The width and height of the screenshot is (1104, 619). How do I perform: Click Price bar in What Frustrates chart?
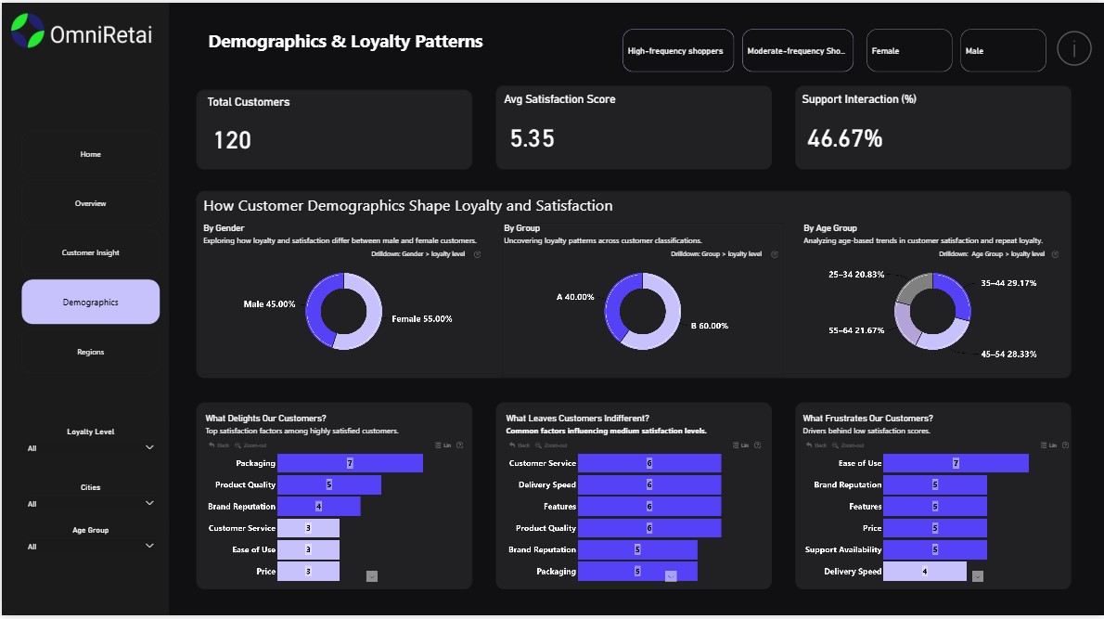tap(935, 527)
